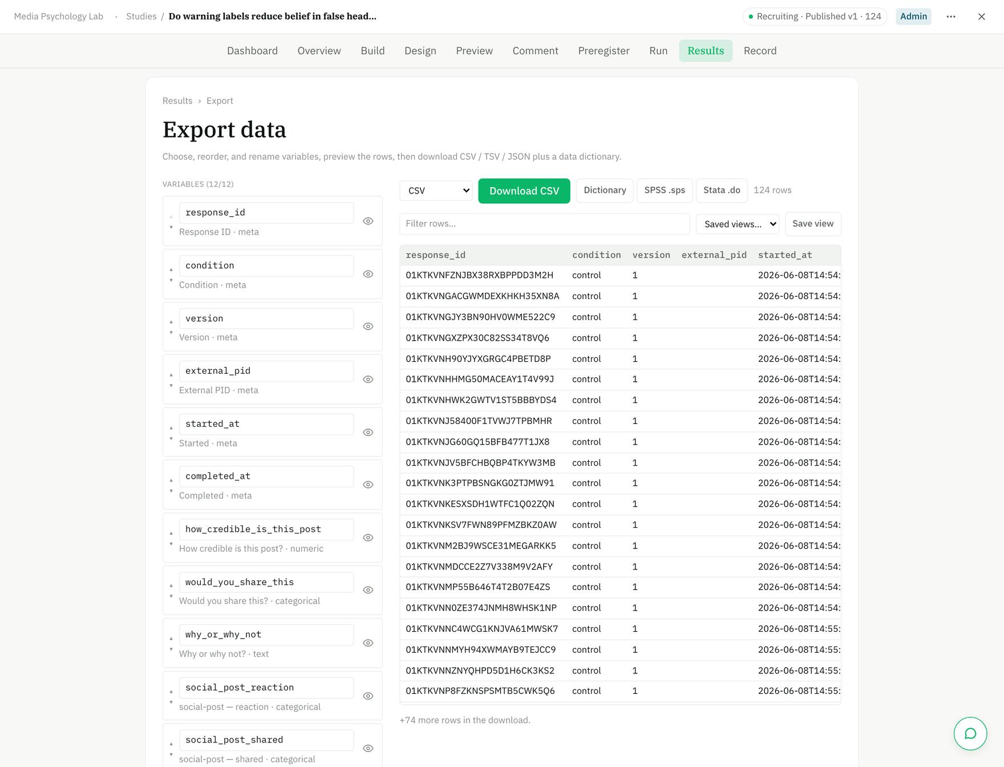Toggle eye icon for social_post_shared

click(369, 748)
